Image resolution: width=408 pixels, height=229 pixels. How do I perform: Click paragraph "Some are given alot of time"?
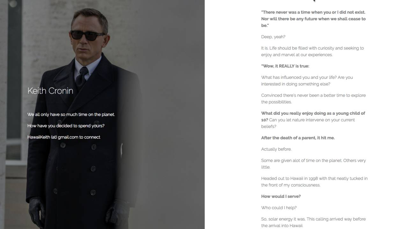tap(313, 164)
